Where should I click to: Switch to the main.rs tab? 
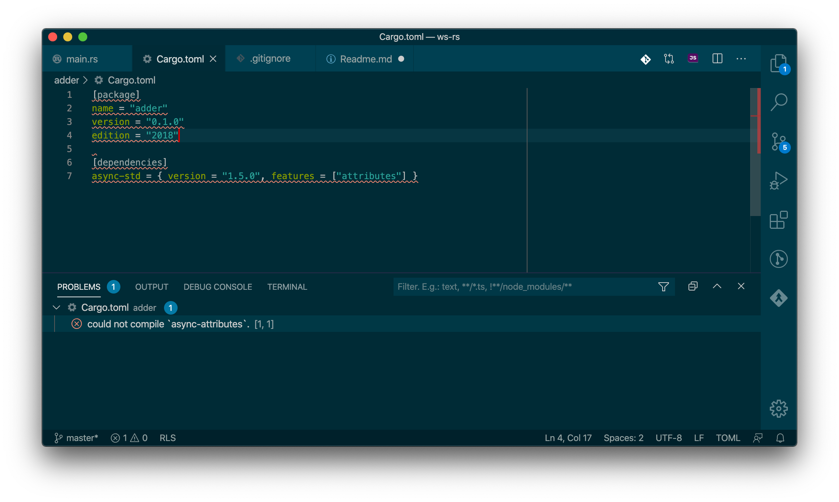click(82, 59)
